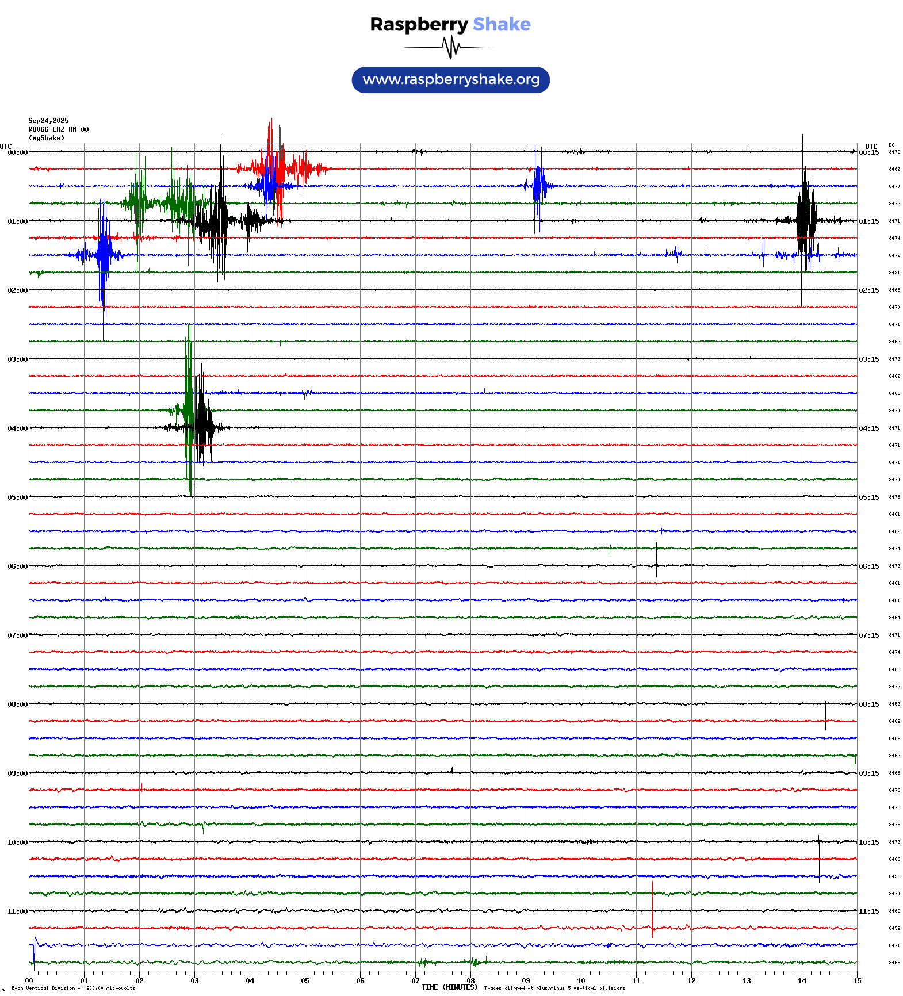
Task: Click the (myShake) label
Action: tap(46, 138)
